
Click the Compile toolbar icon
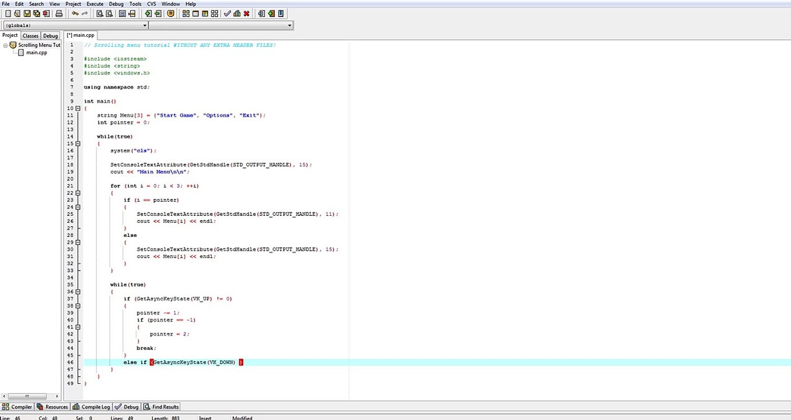(x=186, y=13)
